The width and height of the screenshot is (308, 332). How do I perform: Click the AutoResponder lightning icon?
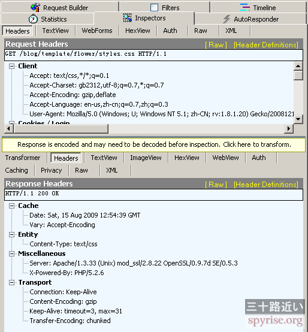[x=227, y=19]
